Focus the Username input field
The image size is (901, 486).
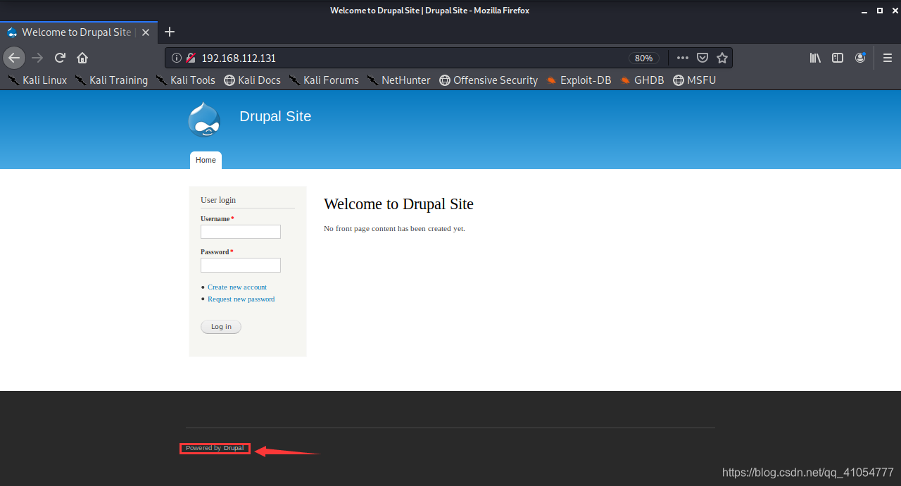tap(241, 232)
